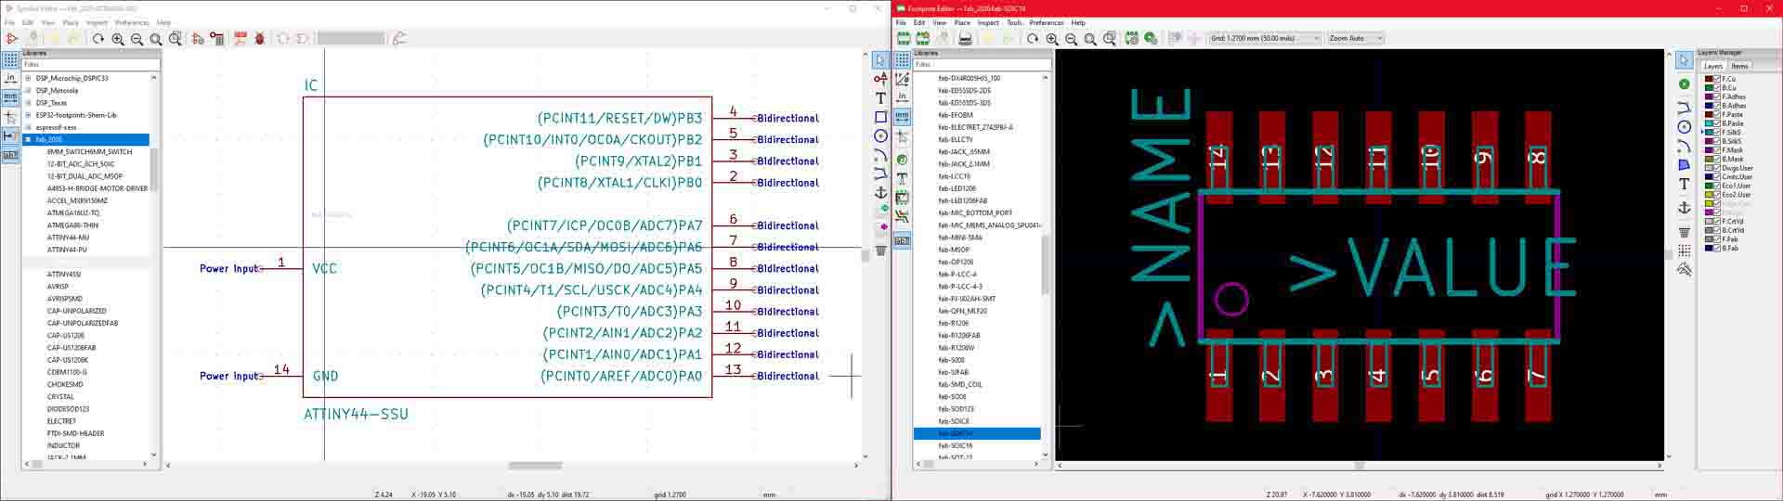The width and height of the screenshot is (1783, 501).
Task: Select the Text tool in Footprint Editor right toolbar
Action: coord(1684,184)
